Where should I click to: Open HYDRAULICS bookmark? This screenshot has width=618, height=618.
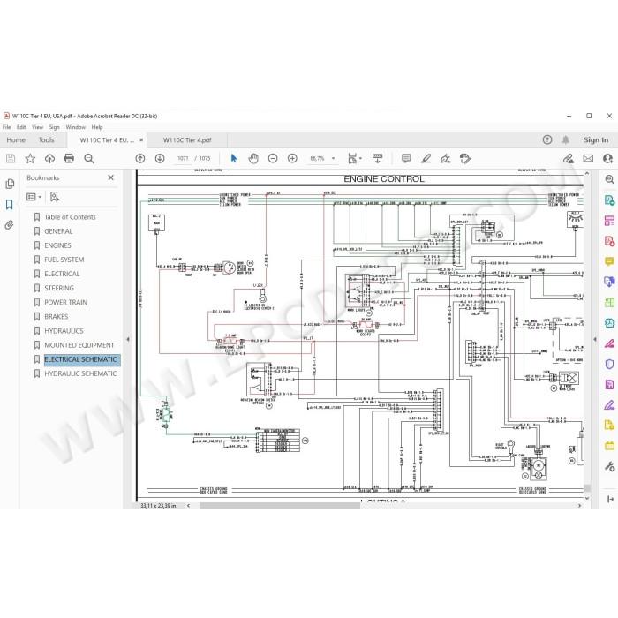coord(64,331)
